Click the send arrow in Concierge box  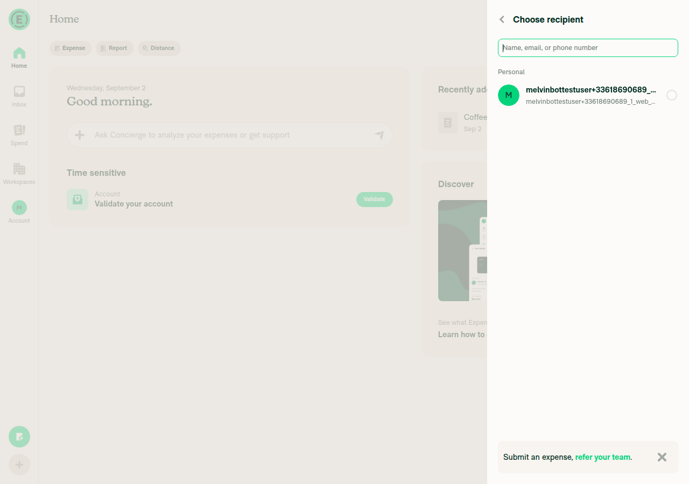coord(379,135)
